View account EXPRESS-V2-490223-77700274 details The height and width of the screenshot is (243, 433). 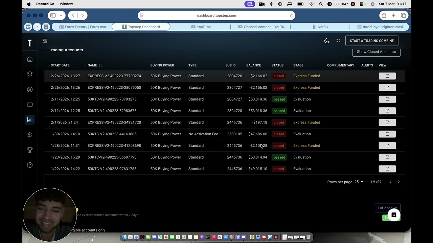point(387,76)
